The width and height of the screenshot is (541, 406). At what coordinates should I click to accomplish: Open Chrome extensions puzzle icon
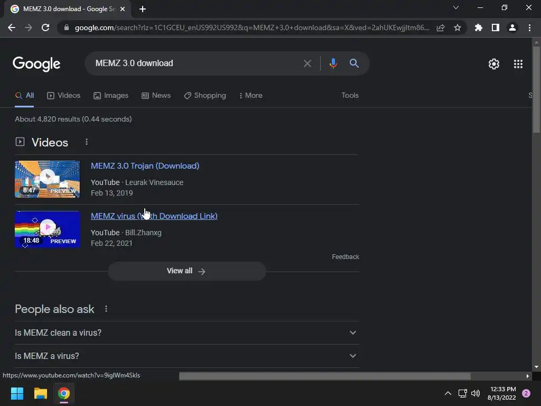tap(479, 27)
